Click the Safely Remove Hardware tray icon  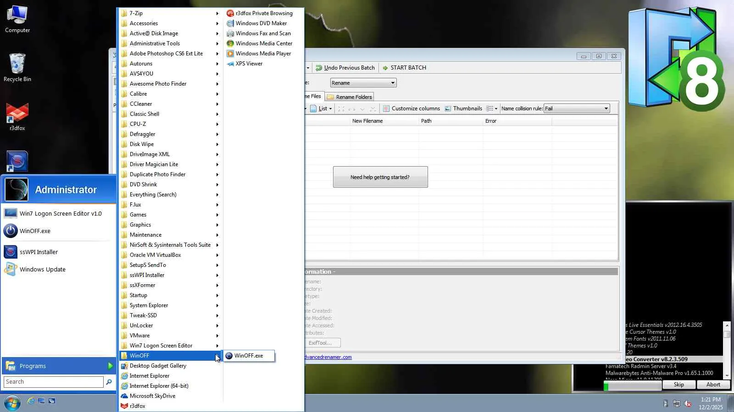tap(666, 403)
